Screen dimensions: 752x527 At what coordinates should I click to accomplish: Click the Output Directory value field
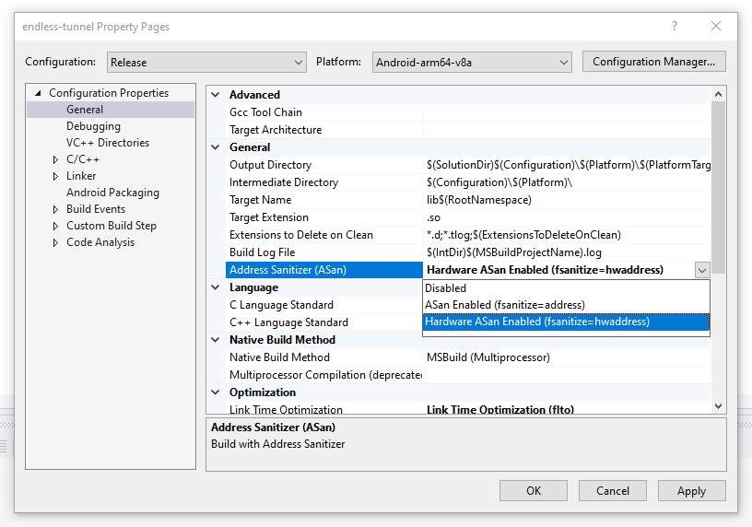pos(567,165)
